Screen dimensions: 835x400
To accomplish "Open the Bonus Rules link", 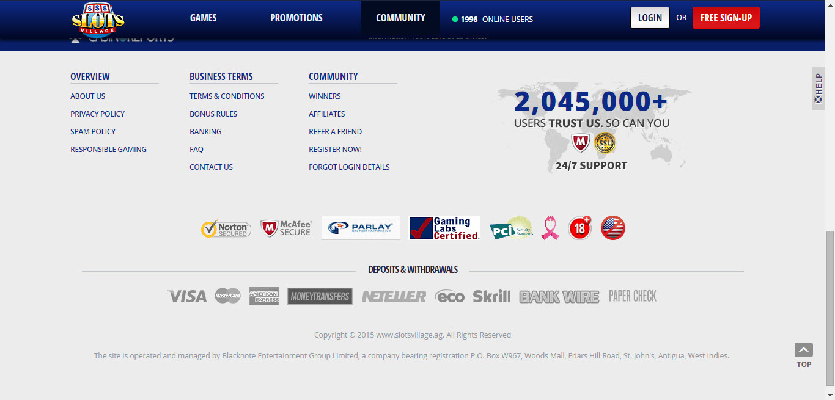I will [x=213, y=114].
